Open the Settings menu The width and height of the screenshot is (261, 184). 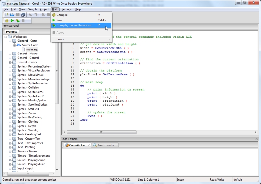click(x=67, y=9)
